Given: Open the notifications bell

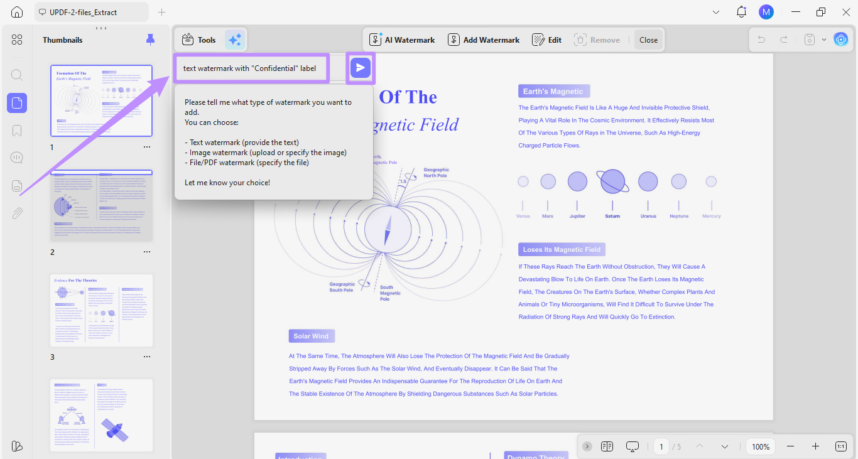Looking at the screenshot, I should coord(741,12).
